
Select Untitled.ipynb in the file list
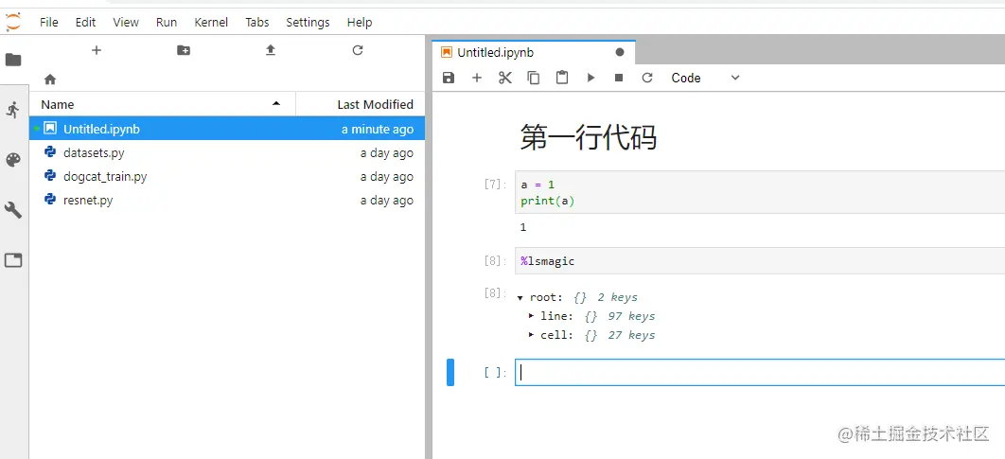point(227,129)
